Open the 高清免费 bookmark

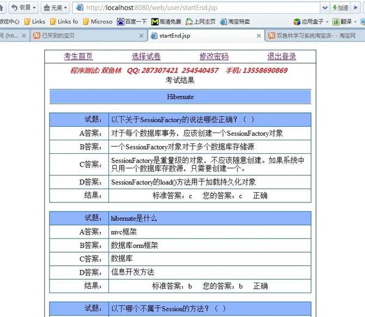166,22
